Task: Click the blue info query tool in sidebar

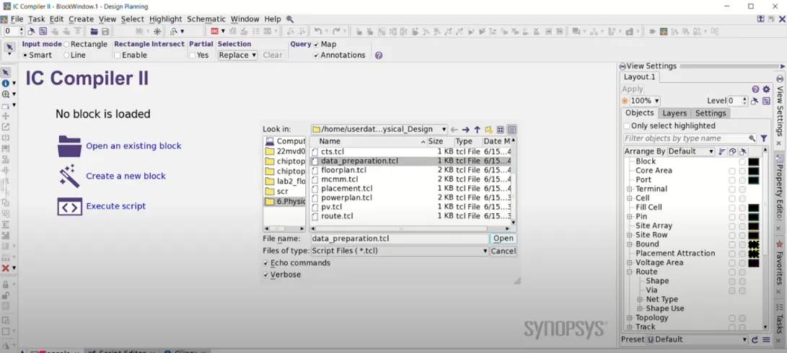Action: [6, 84]
